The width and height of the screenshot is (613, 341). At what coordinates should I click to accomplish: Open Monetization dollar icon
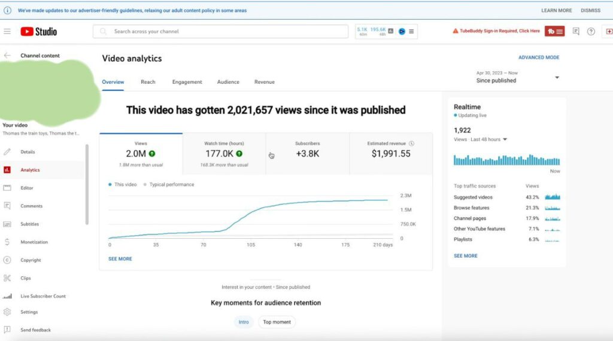(7, 242)
